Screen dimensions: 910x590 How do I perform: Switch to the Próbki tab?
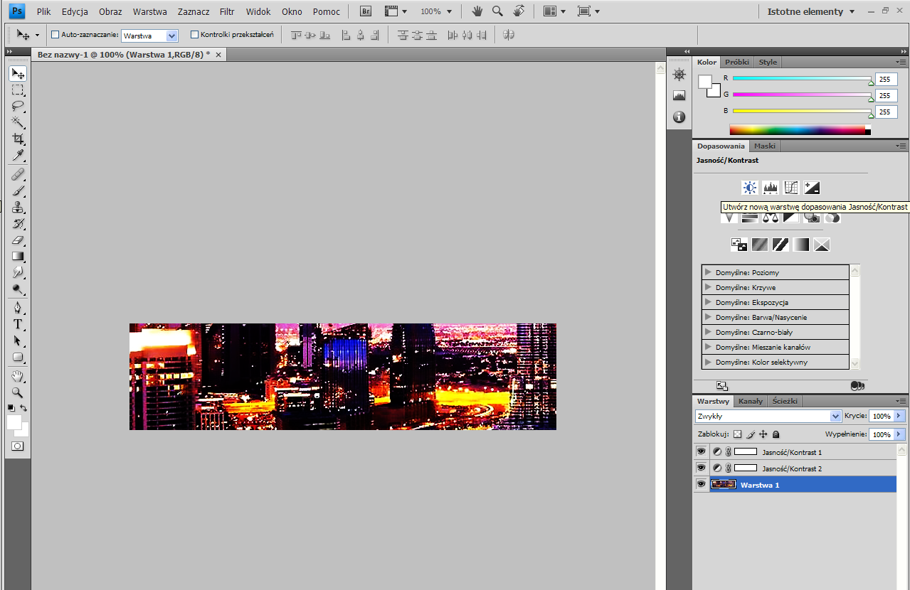tap(737, 62)
